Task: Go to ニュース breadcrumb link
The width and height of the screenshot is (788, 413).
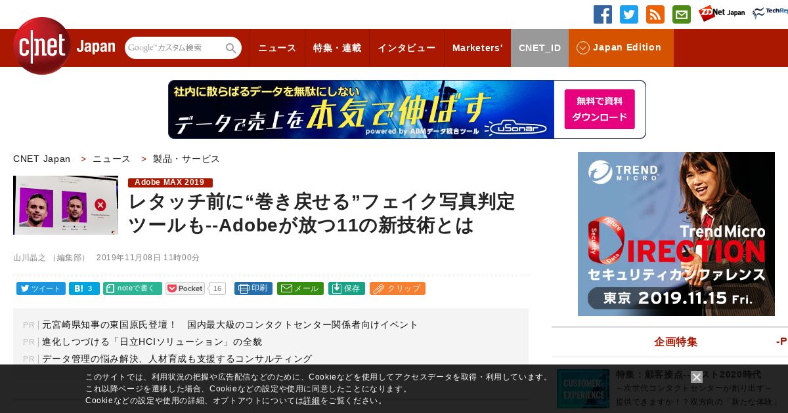Action: pyautogui.click(x=112, y=159)
